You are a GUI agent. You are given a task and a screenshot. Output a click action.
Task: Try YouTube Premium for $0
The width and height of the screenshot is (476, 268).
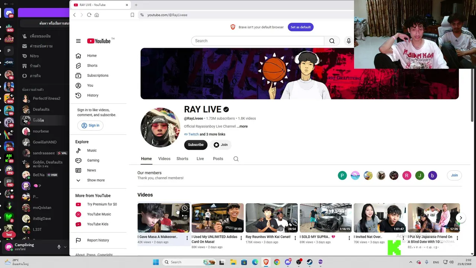pyautogui.click(x=102, y=204)
